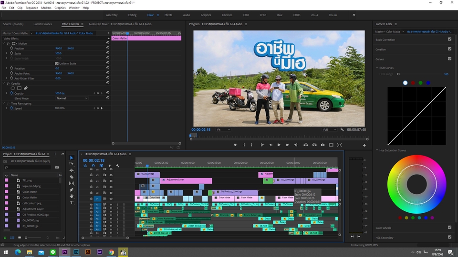Click the free draw bezier mask pen
The width and height of the screenshot is (458, 257).
click(x=26, y=88)
